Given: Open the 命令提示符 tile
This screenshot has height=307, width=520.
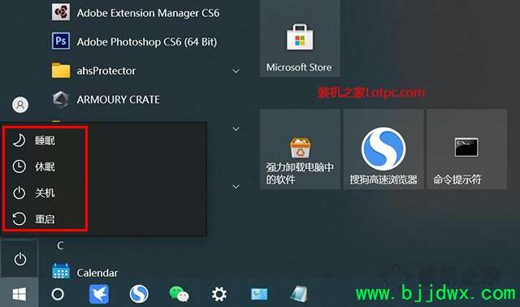Looking at the screenshot, I should tap(467, 149).
